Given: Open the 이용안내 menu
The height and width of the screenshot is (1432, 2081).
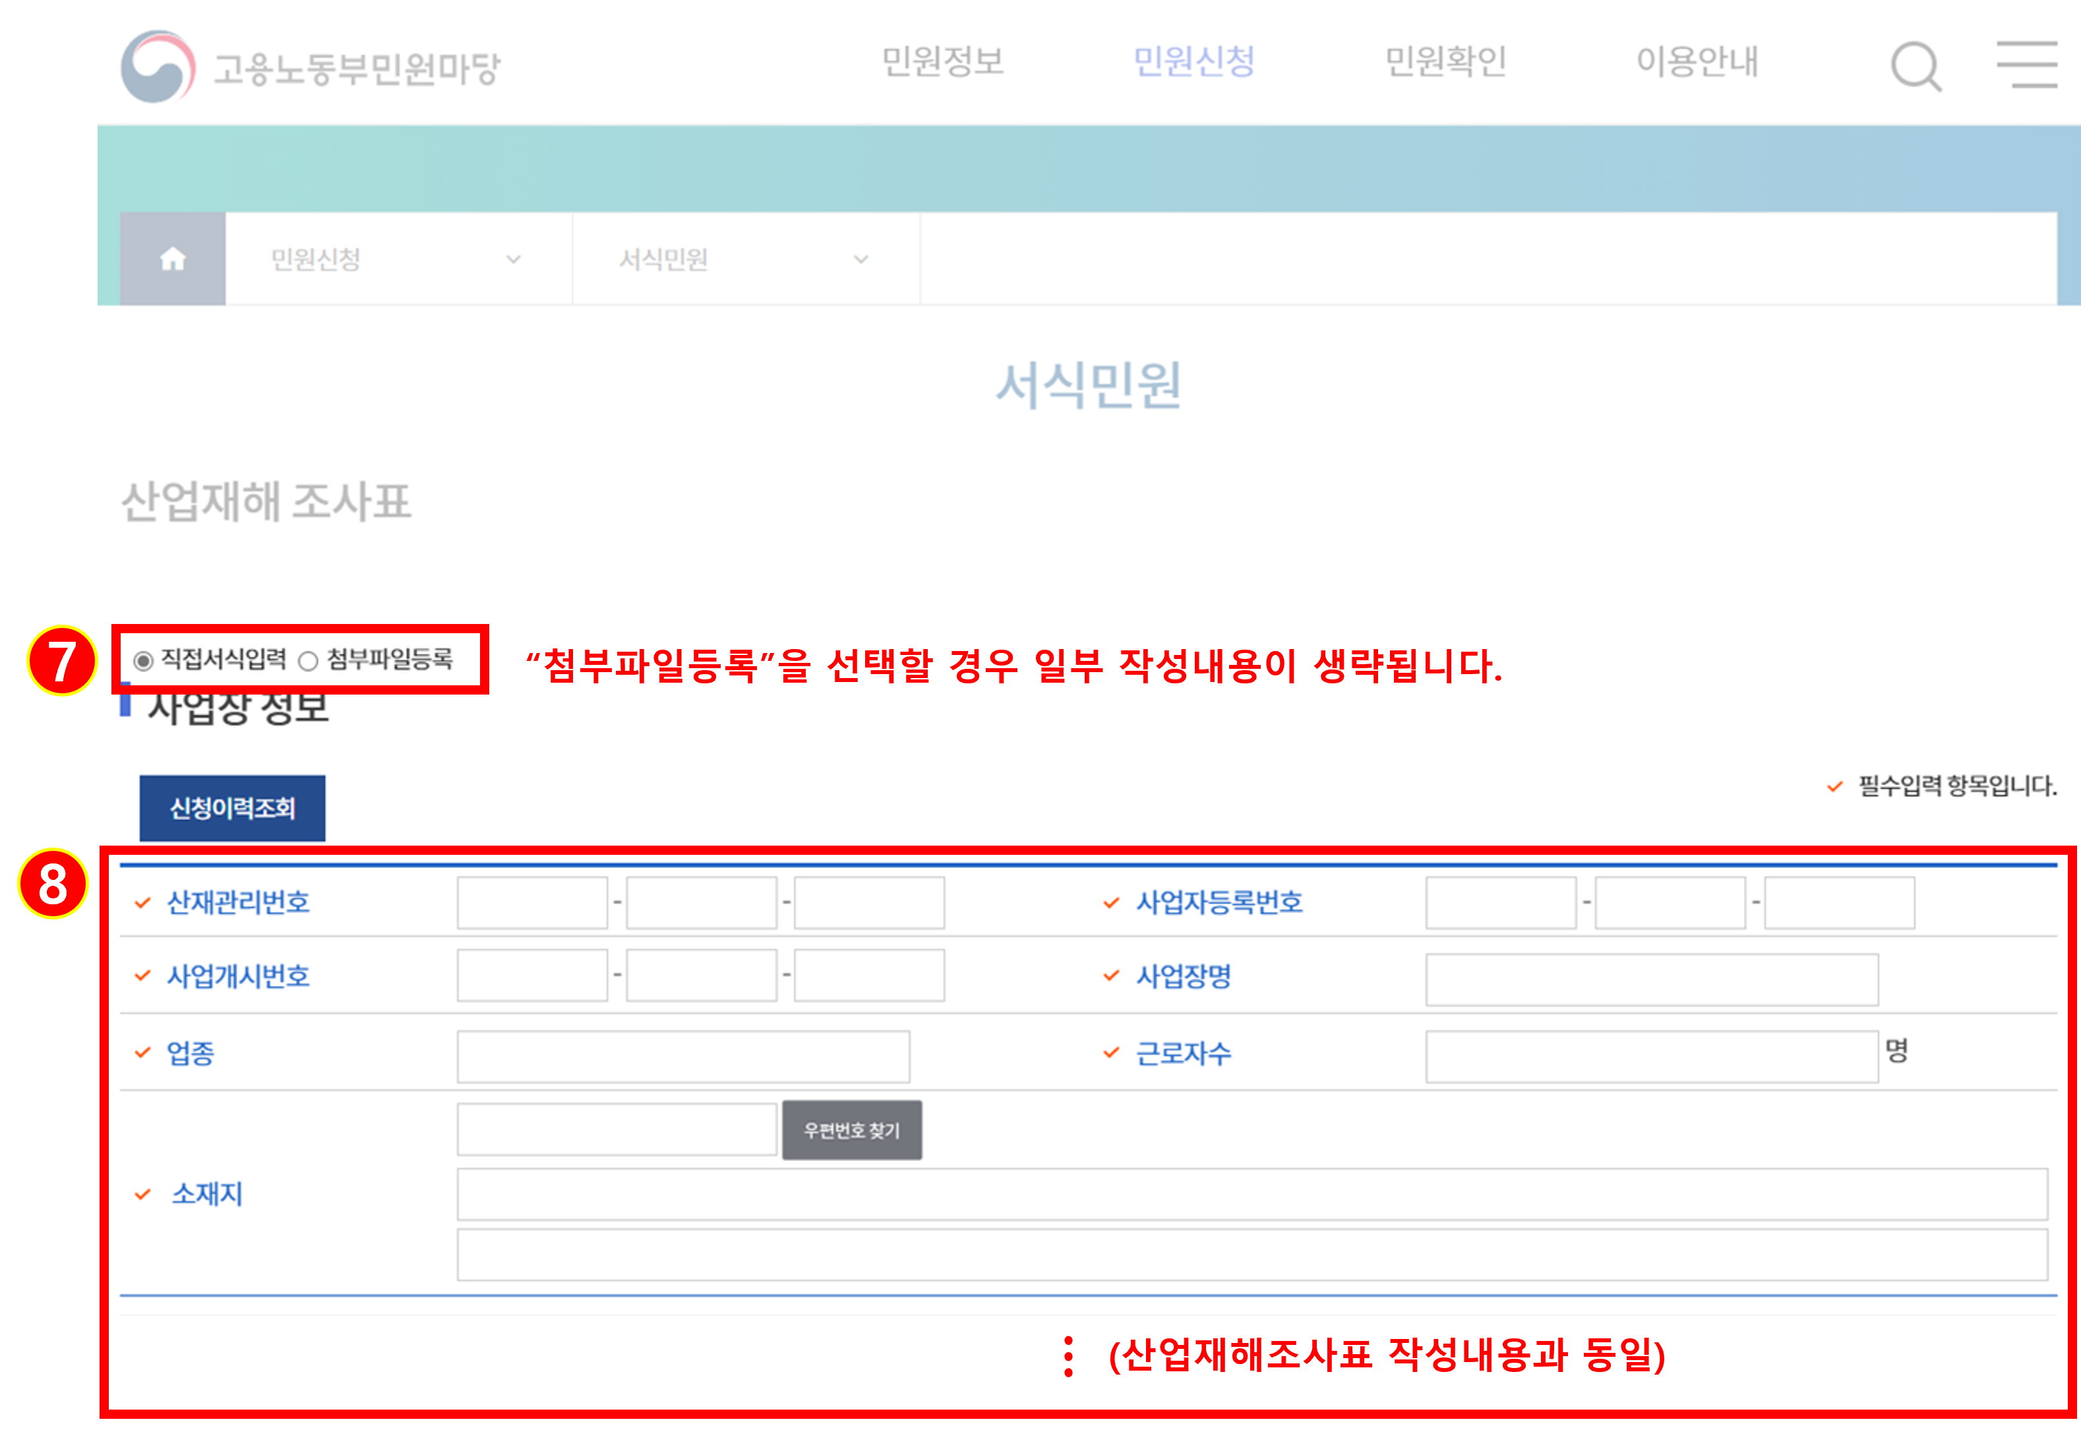Looking at the screenshot, I should click(1696, 61).
